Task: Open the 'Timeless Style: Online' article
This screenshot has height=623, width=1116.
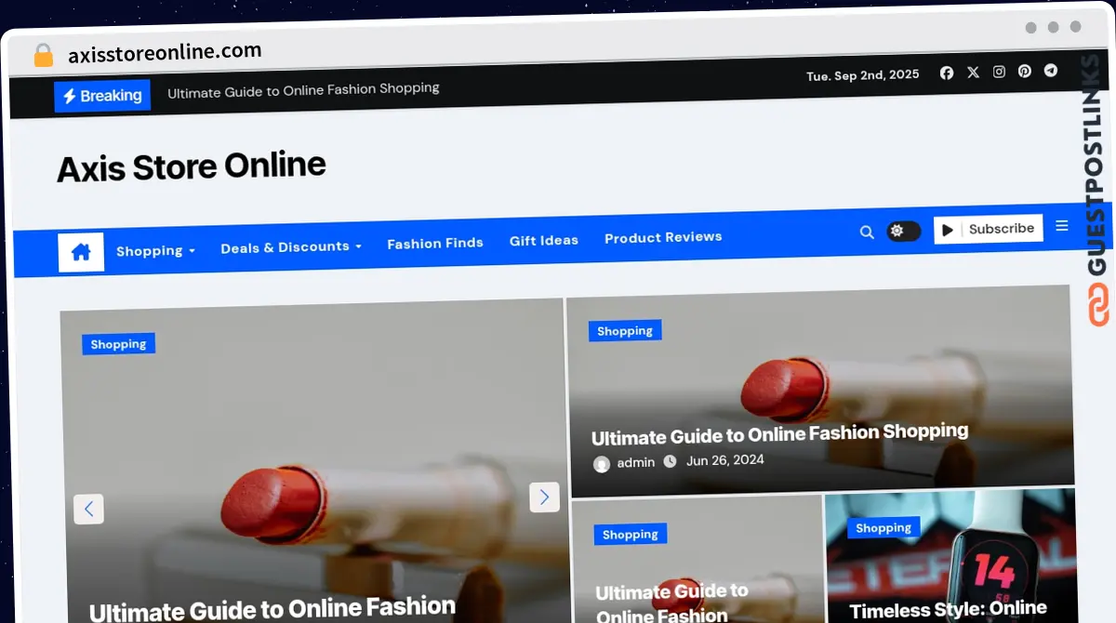Action: pyautogui.click(x=949, y=610)
